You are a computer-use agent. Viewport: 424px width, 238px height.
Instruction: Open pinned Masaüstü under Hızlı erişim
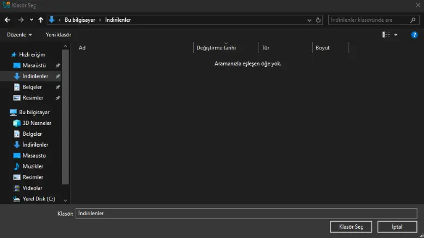34,66
